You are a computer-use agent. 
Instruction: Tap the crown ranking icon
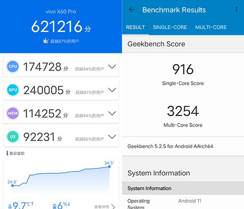(x=46, y=41)
